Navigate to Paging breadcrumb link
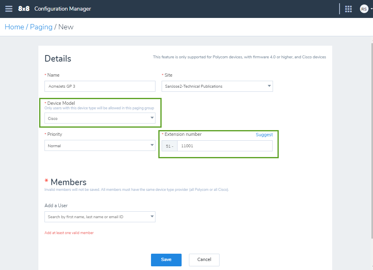This screenshot has width=373, height=270. pos(41,27)
